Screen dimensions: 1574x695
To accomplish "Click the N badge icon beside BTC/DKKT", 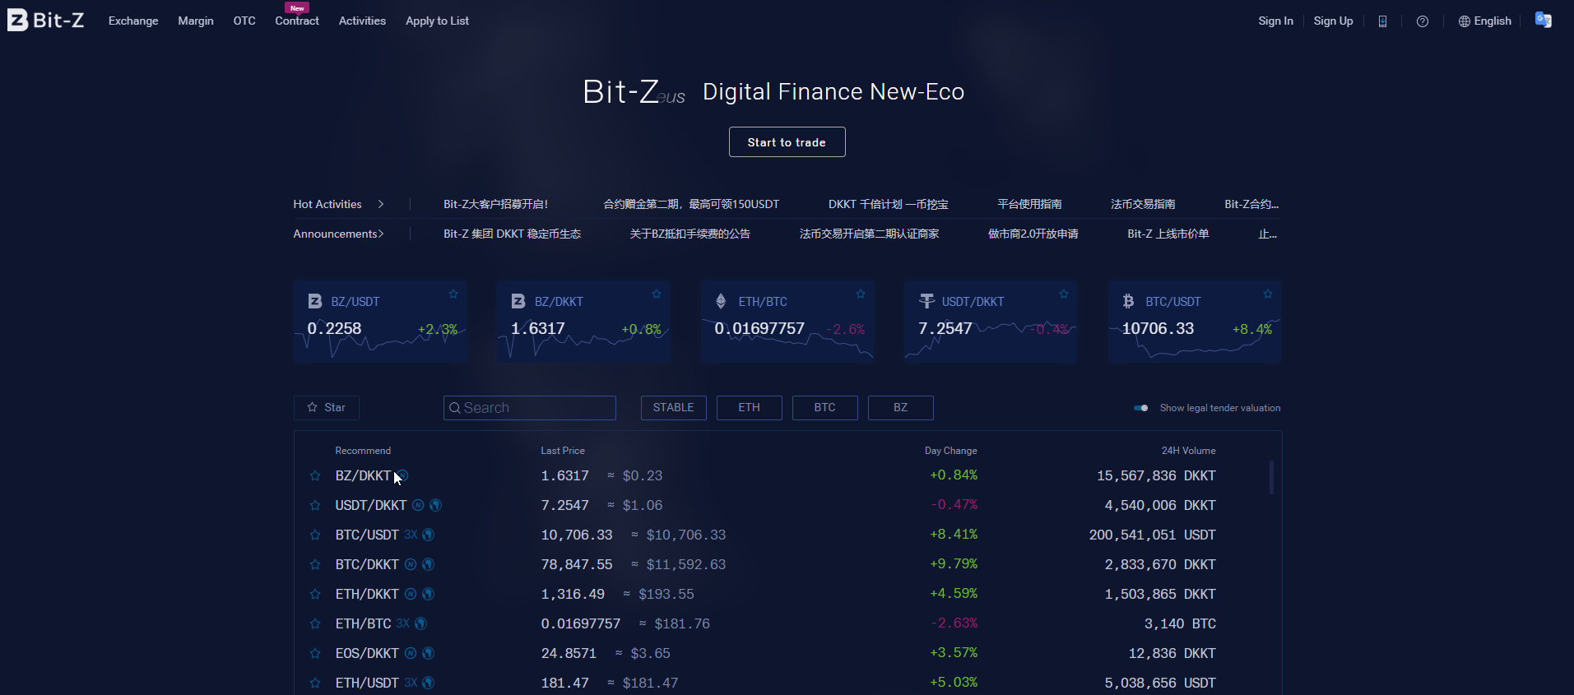I will click(x=411, y=564).
